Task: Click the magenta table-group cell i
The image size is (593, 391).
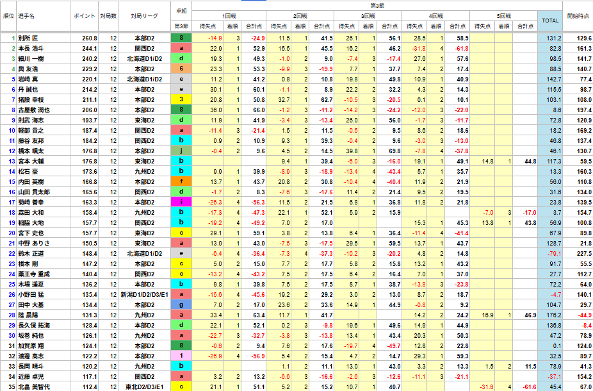Action: pyautogui.click(x=181, y=202)
